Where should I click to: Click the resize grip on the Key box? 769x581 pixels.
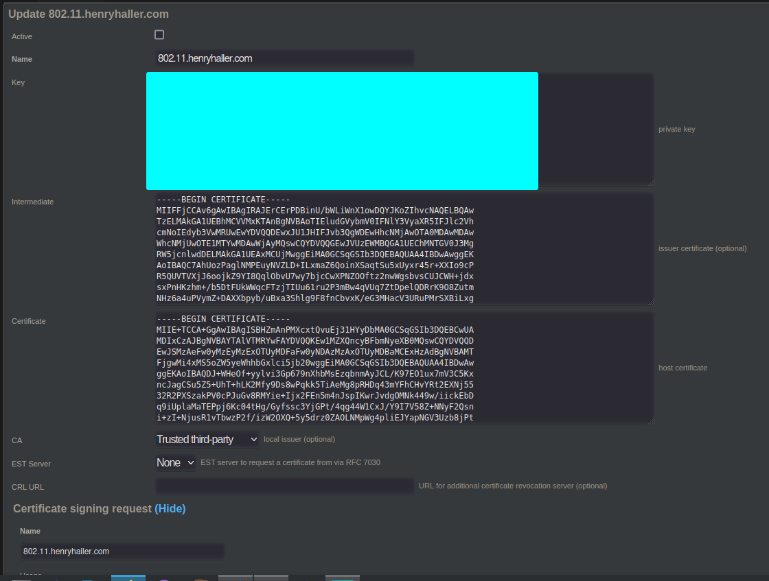[x=650, y=182]
